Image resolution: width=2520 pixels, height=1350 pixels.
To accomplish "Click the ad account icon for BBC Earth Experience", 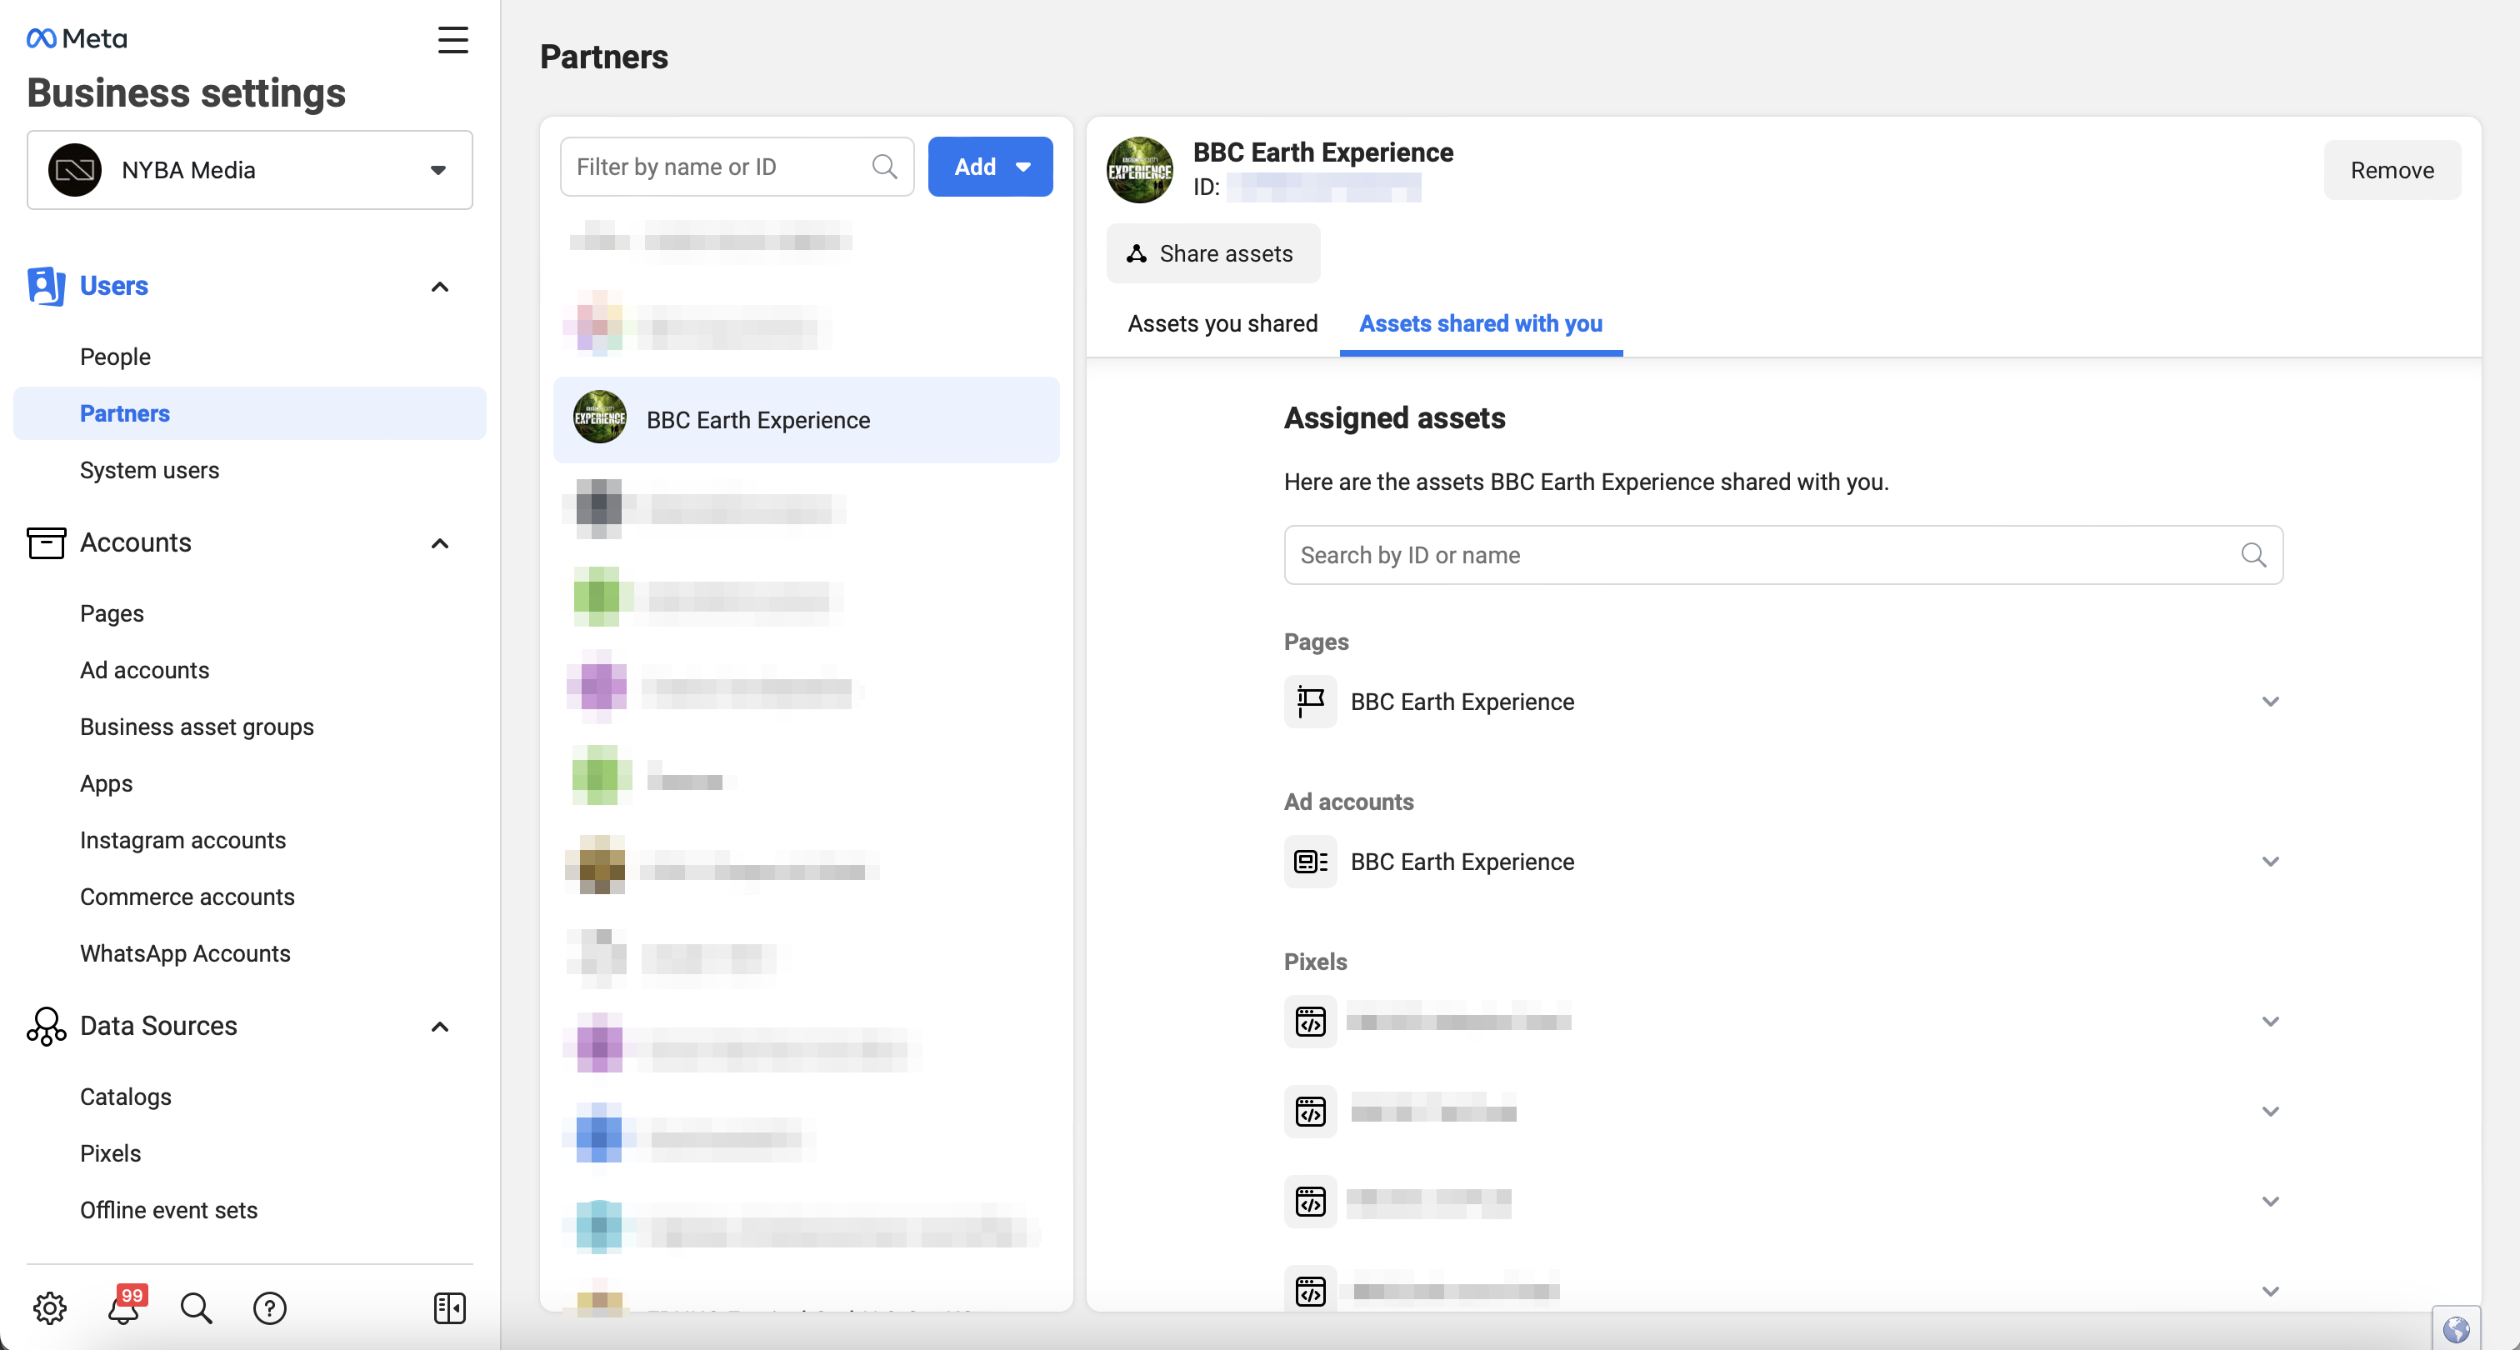I will (x=1310, y=861).
